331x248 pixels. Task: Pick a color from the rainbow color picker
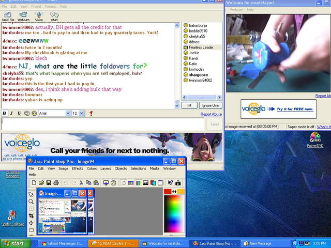click(x=174, y=213)
